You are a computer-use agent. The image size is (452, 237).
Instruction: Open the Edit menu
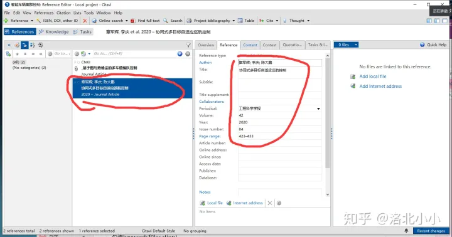[x=16, y=13]
